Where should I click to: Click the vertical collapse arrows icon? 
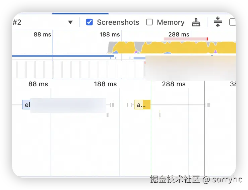pos(218,22)
